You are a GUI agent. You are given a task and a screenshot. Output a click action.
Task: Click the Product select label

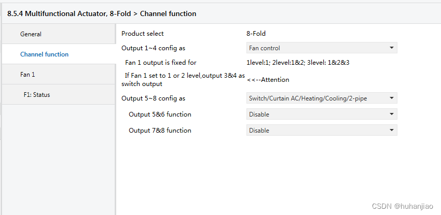143,34
